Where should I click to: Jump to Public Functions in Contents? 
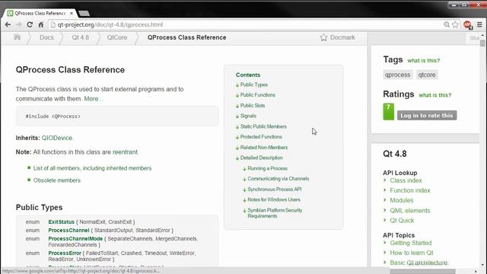tap(257, 94)
